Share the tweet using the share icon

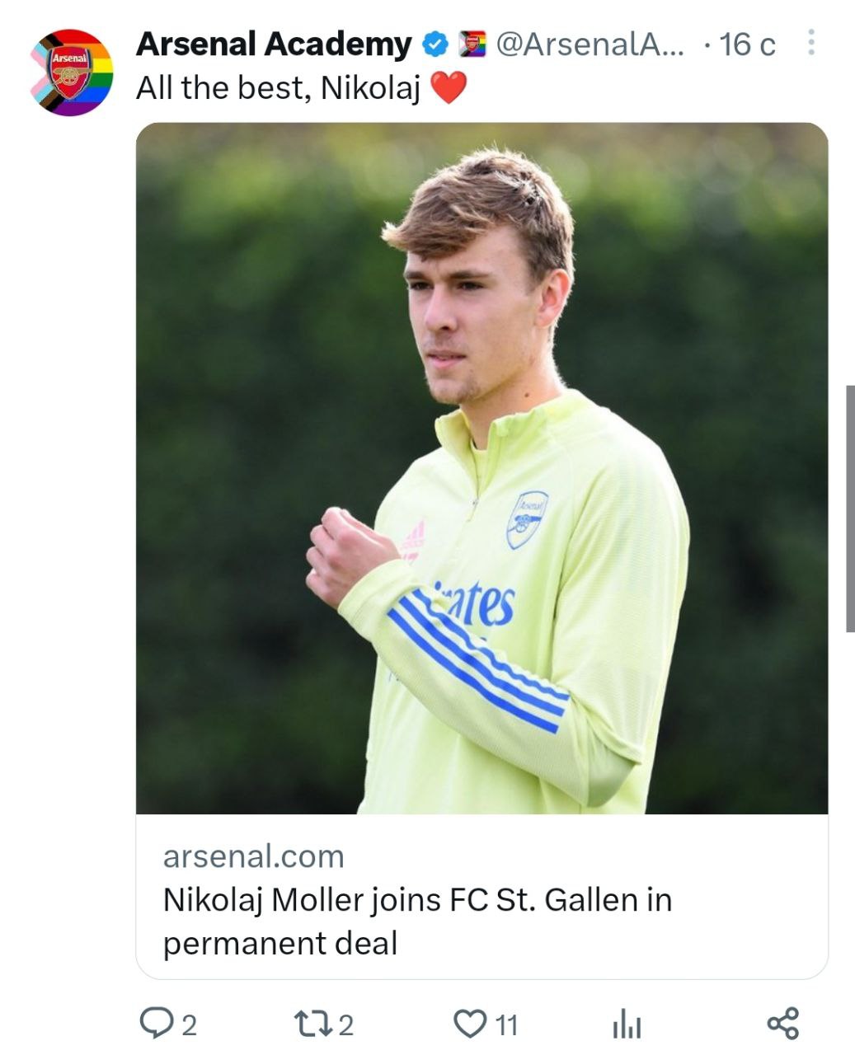(x=782, y=1023)
